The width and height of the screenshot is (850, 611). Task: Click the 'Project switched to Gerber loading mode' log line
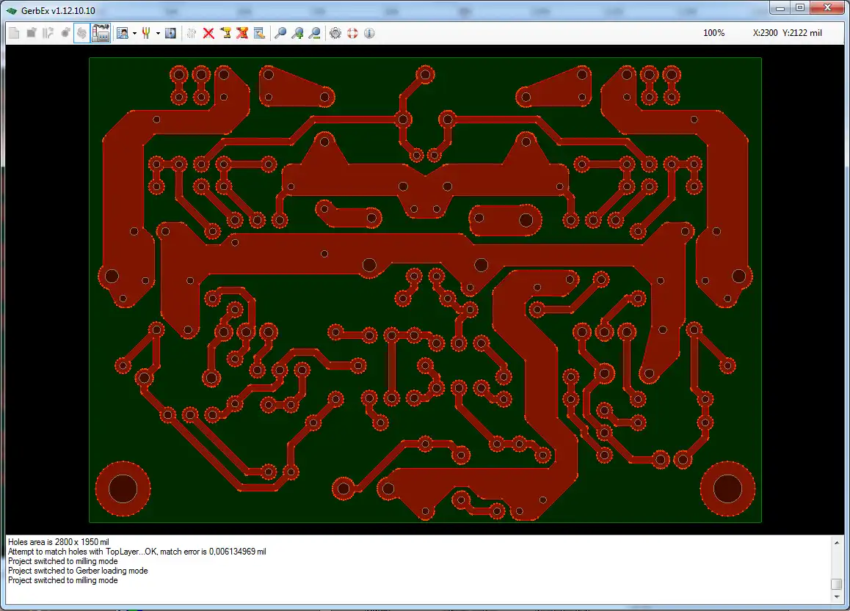click(78, 571)
